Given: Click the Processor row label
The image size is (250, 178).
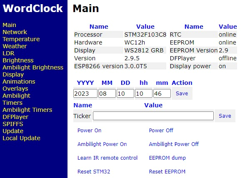Looking at the screenshot, I should click(88, 35).
